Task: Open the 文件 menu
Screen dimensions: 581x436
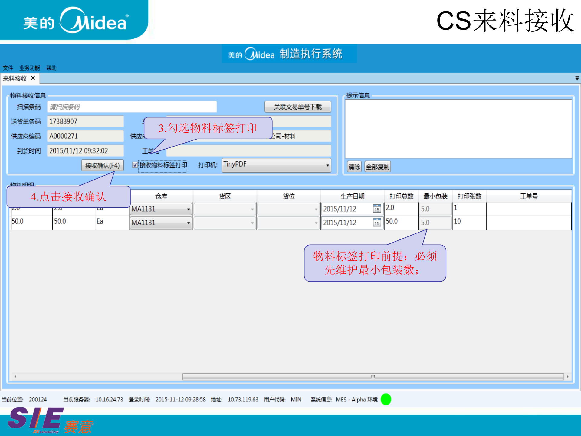Action: pos(8,68)
